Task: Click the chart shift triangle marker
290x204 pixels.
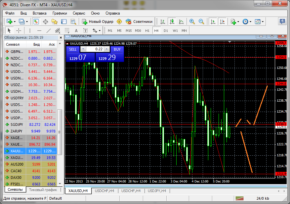Action: 229,42
